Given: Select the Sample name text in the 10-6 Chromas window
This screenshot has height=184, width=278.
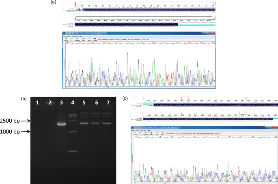Looking at the screenshot, I should (198, 134).
